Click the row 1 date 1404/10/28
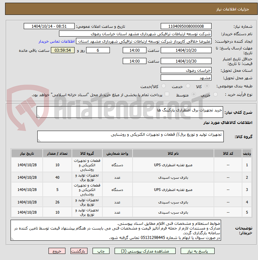 (x=27, y=165)
